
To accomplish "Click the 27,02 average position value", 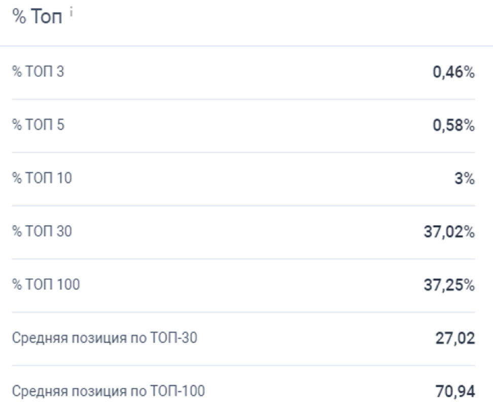I will click(x=454, y=338).
